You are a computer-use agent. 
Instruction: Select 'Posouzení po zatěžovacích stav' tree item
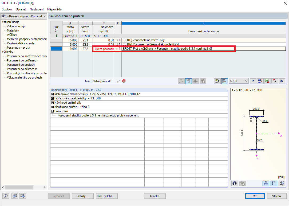tap(27, 56)
